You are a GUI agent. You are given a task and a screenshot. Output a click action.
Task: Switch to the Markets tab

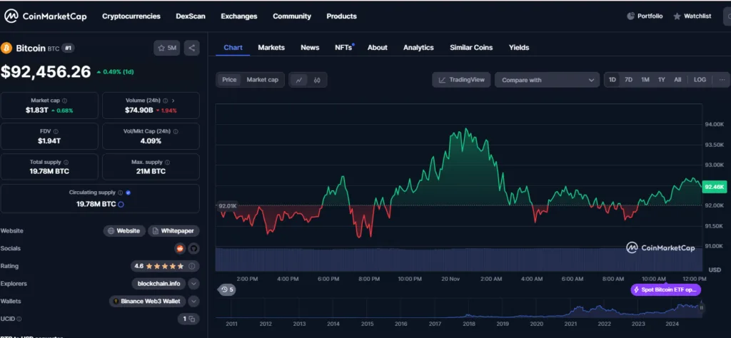(x=271, y=48)
